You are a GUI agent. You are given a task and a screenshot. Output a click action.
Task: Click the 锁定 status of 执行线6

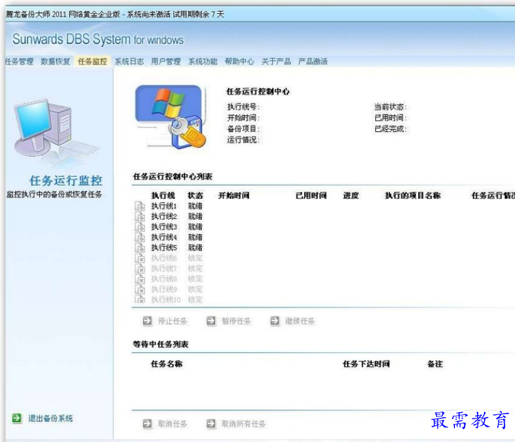point(195,258)
